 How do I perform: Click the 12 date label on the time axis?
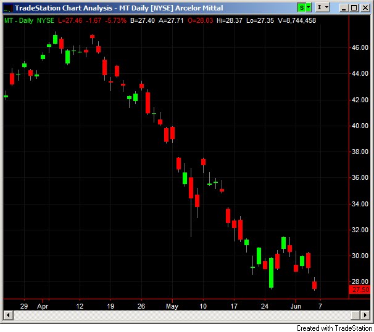pyautogui.click(x=80, y=306)
